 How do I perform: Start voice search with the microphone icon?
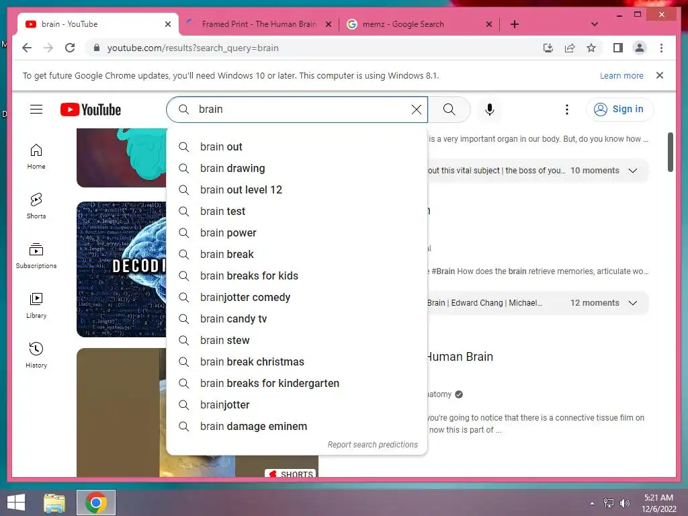[490, 110]
